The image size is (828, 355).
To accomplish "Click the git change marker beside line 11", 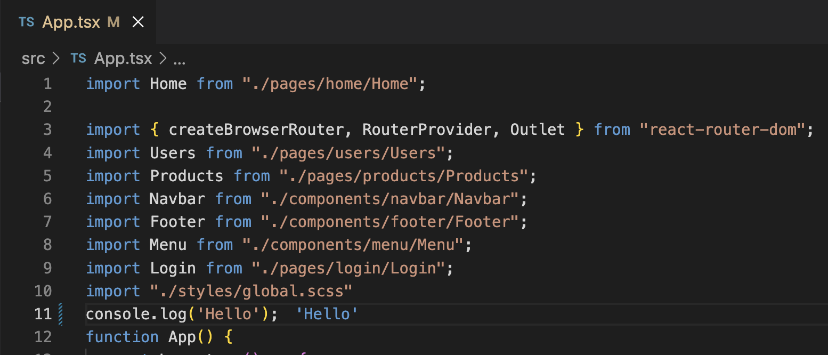I will [x=61, y=313].
